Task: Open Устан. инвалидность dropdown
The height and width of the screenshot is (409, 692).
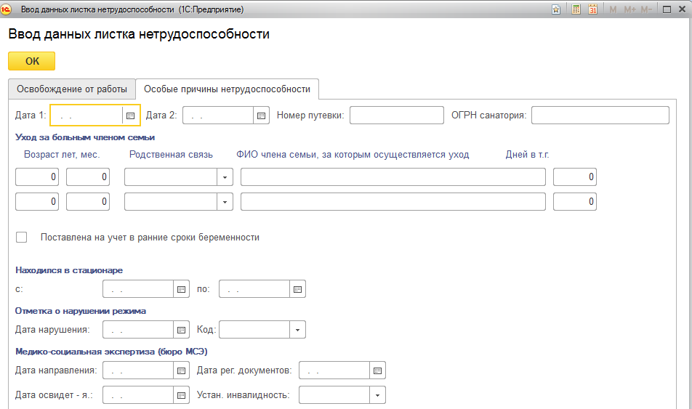Action: [377, 395]
